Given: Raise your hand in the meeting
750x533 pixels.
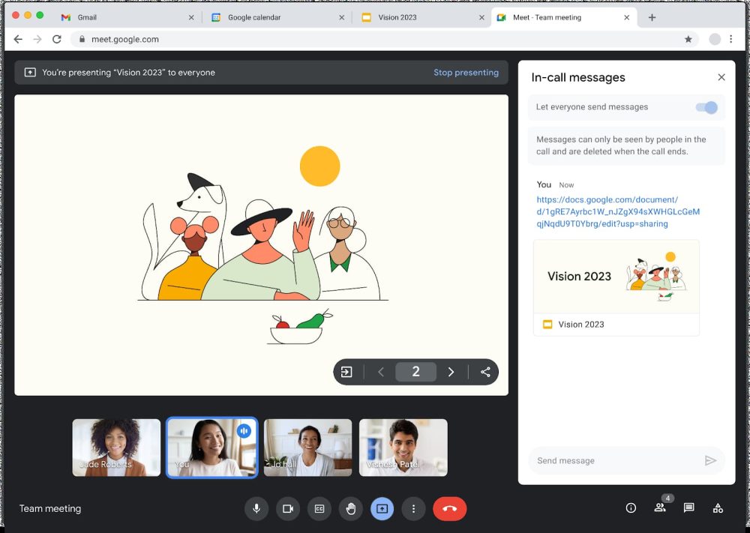Looking at the screenshot, I should (350, 508).
